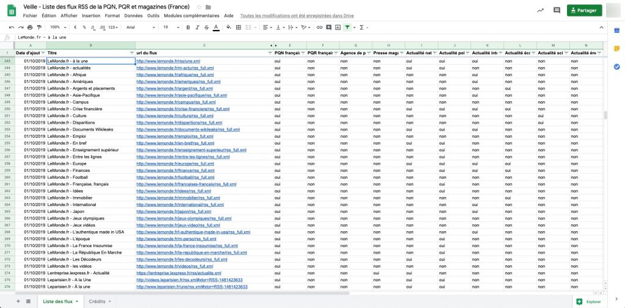
Task: Toggle italic formatting
Action: tap(197, 27)
